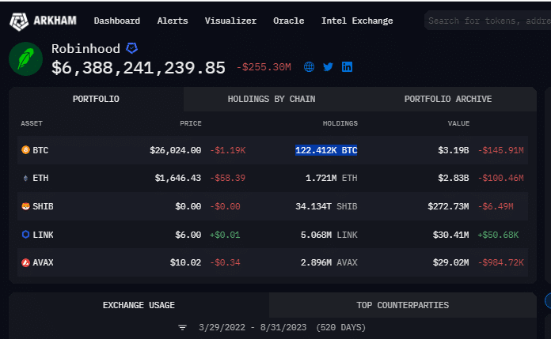
Task: Click 5.068M LINK holdings
Action: coord(329,235)
